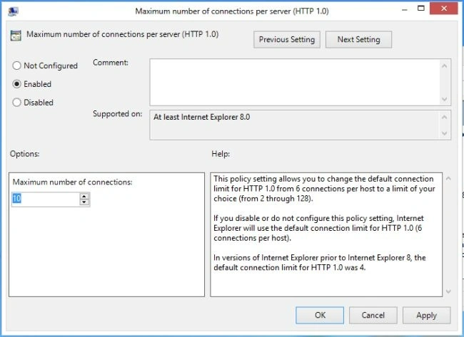
Task: Click the policy setting icon beside the title
Action: point(16,36)
